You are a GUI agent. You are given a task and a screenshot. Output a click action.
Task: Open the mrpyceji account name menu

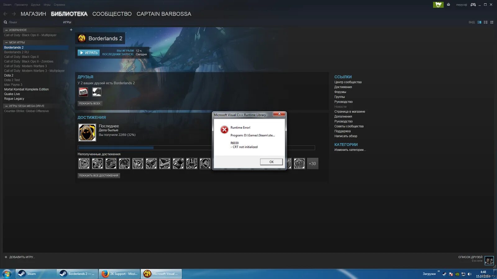tap(462, 5)
